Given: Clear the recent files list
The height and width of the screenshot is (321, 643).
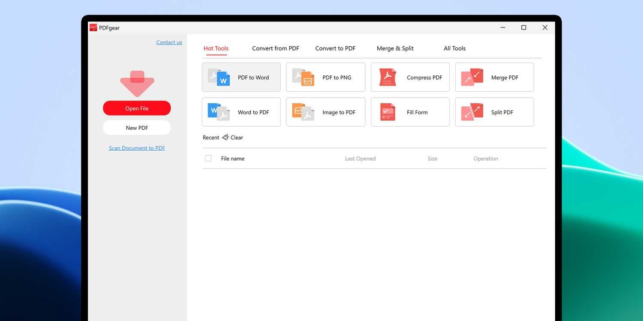Looking at the screenshot, I should pyautogui.click(x=233, y=137).
